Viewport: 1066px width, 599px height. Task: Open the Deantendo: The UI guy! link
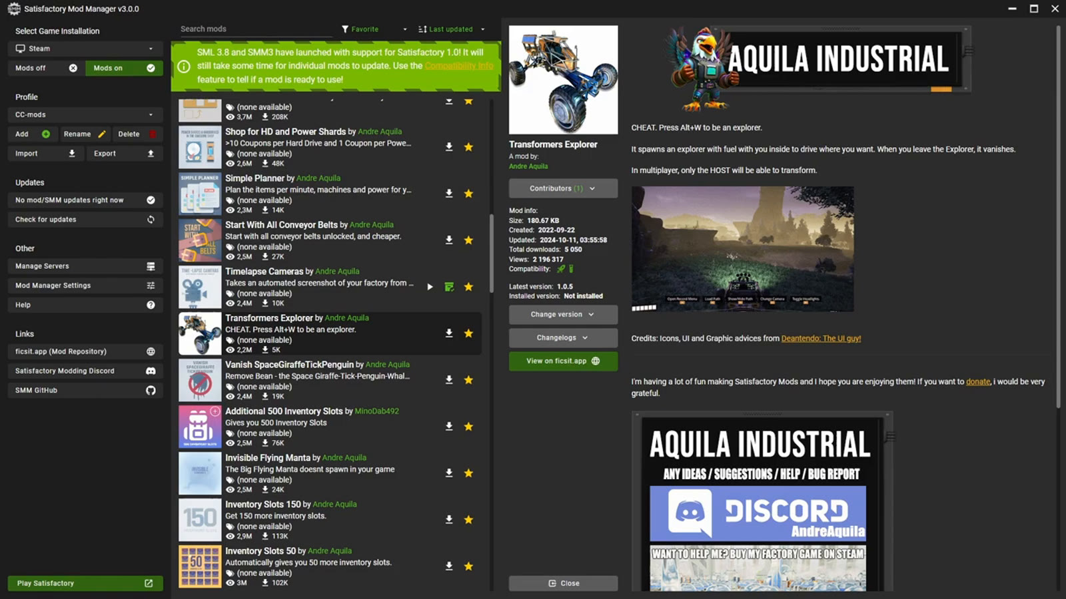pyautogui.click(x=821, y=338)
